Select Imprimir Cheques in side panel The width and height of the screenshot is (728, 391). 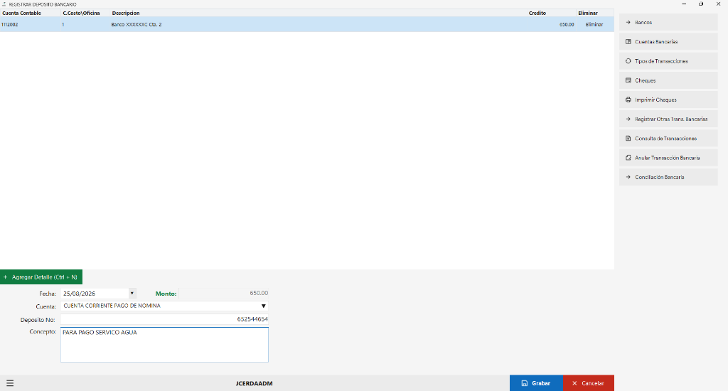click(668, 100)
